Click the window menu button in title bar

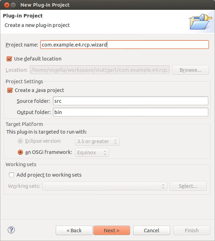point(13,5)
